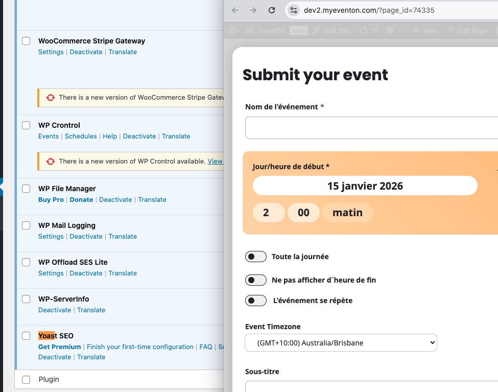
Task: Click the EventON site dashboard icon
Action: (250, 31)
